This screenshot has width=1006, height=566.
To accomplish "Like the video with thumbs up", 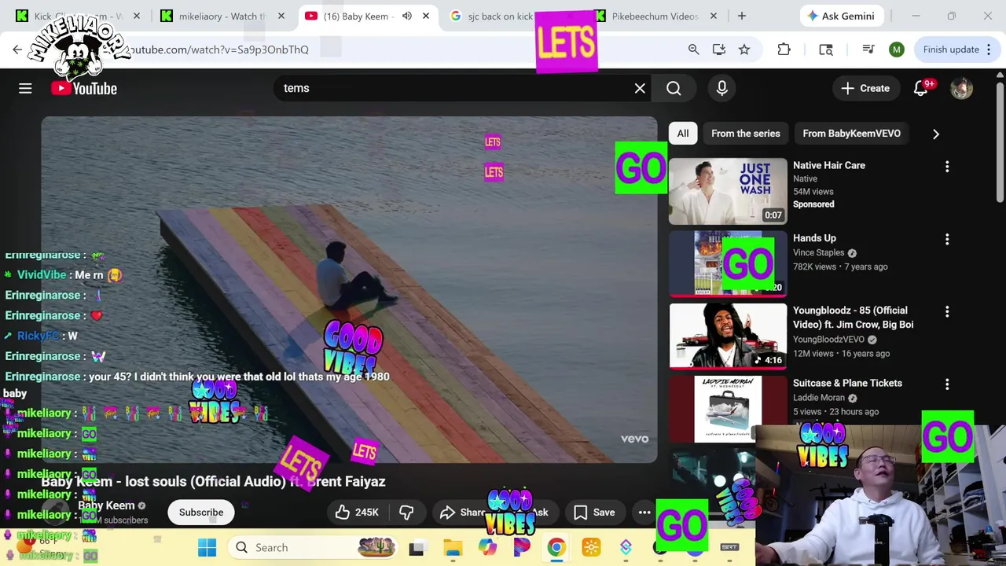I will tap(357, 512).
